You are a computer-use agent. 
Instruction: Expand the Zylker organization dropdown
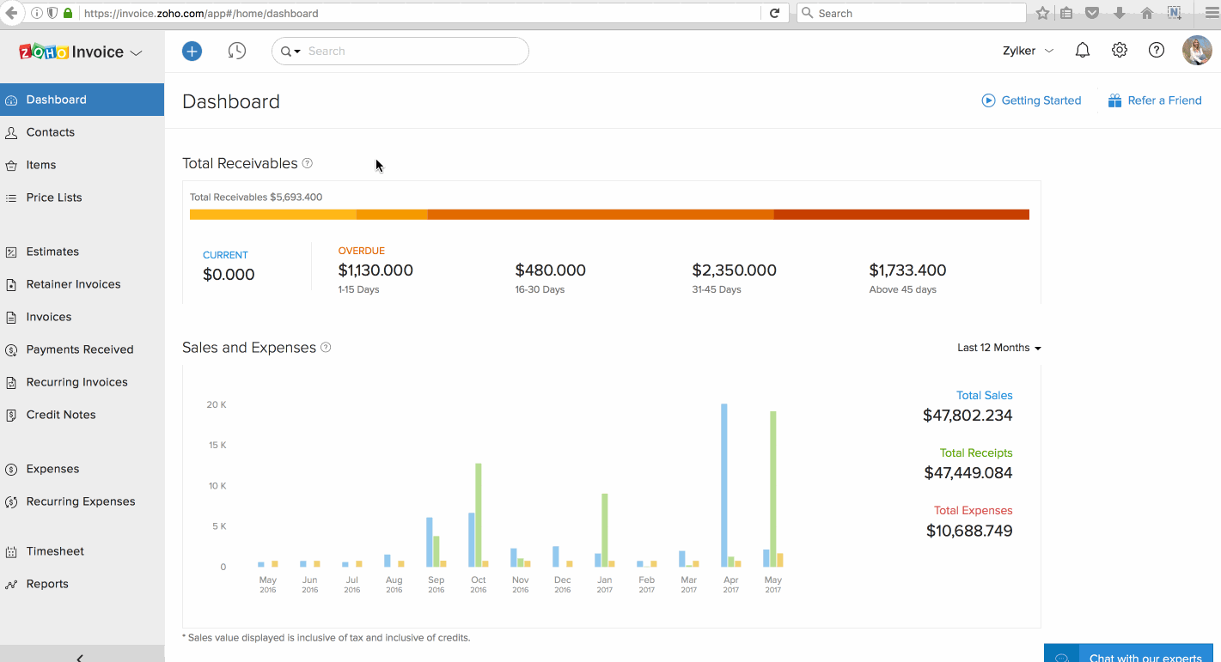point(1028,51)
